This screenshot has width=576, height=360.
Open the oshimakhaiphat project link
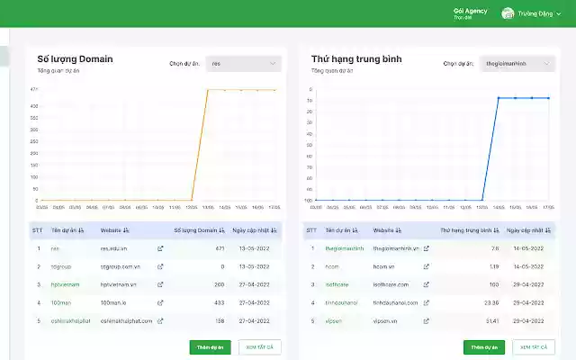70,321
